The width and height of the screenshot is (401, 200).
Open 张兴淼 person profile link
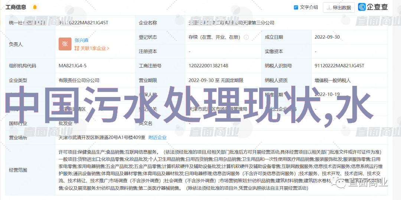(x=82, y=40)
